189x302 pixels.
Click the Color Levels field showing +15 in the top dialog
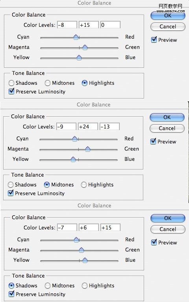coord(89,25)
